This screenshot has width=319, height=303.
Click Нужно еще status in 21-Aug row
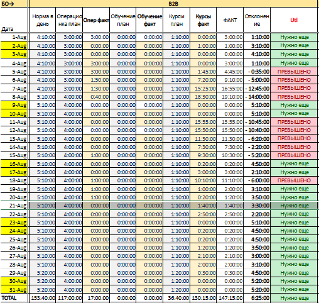pos(294,206)
